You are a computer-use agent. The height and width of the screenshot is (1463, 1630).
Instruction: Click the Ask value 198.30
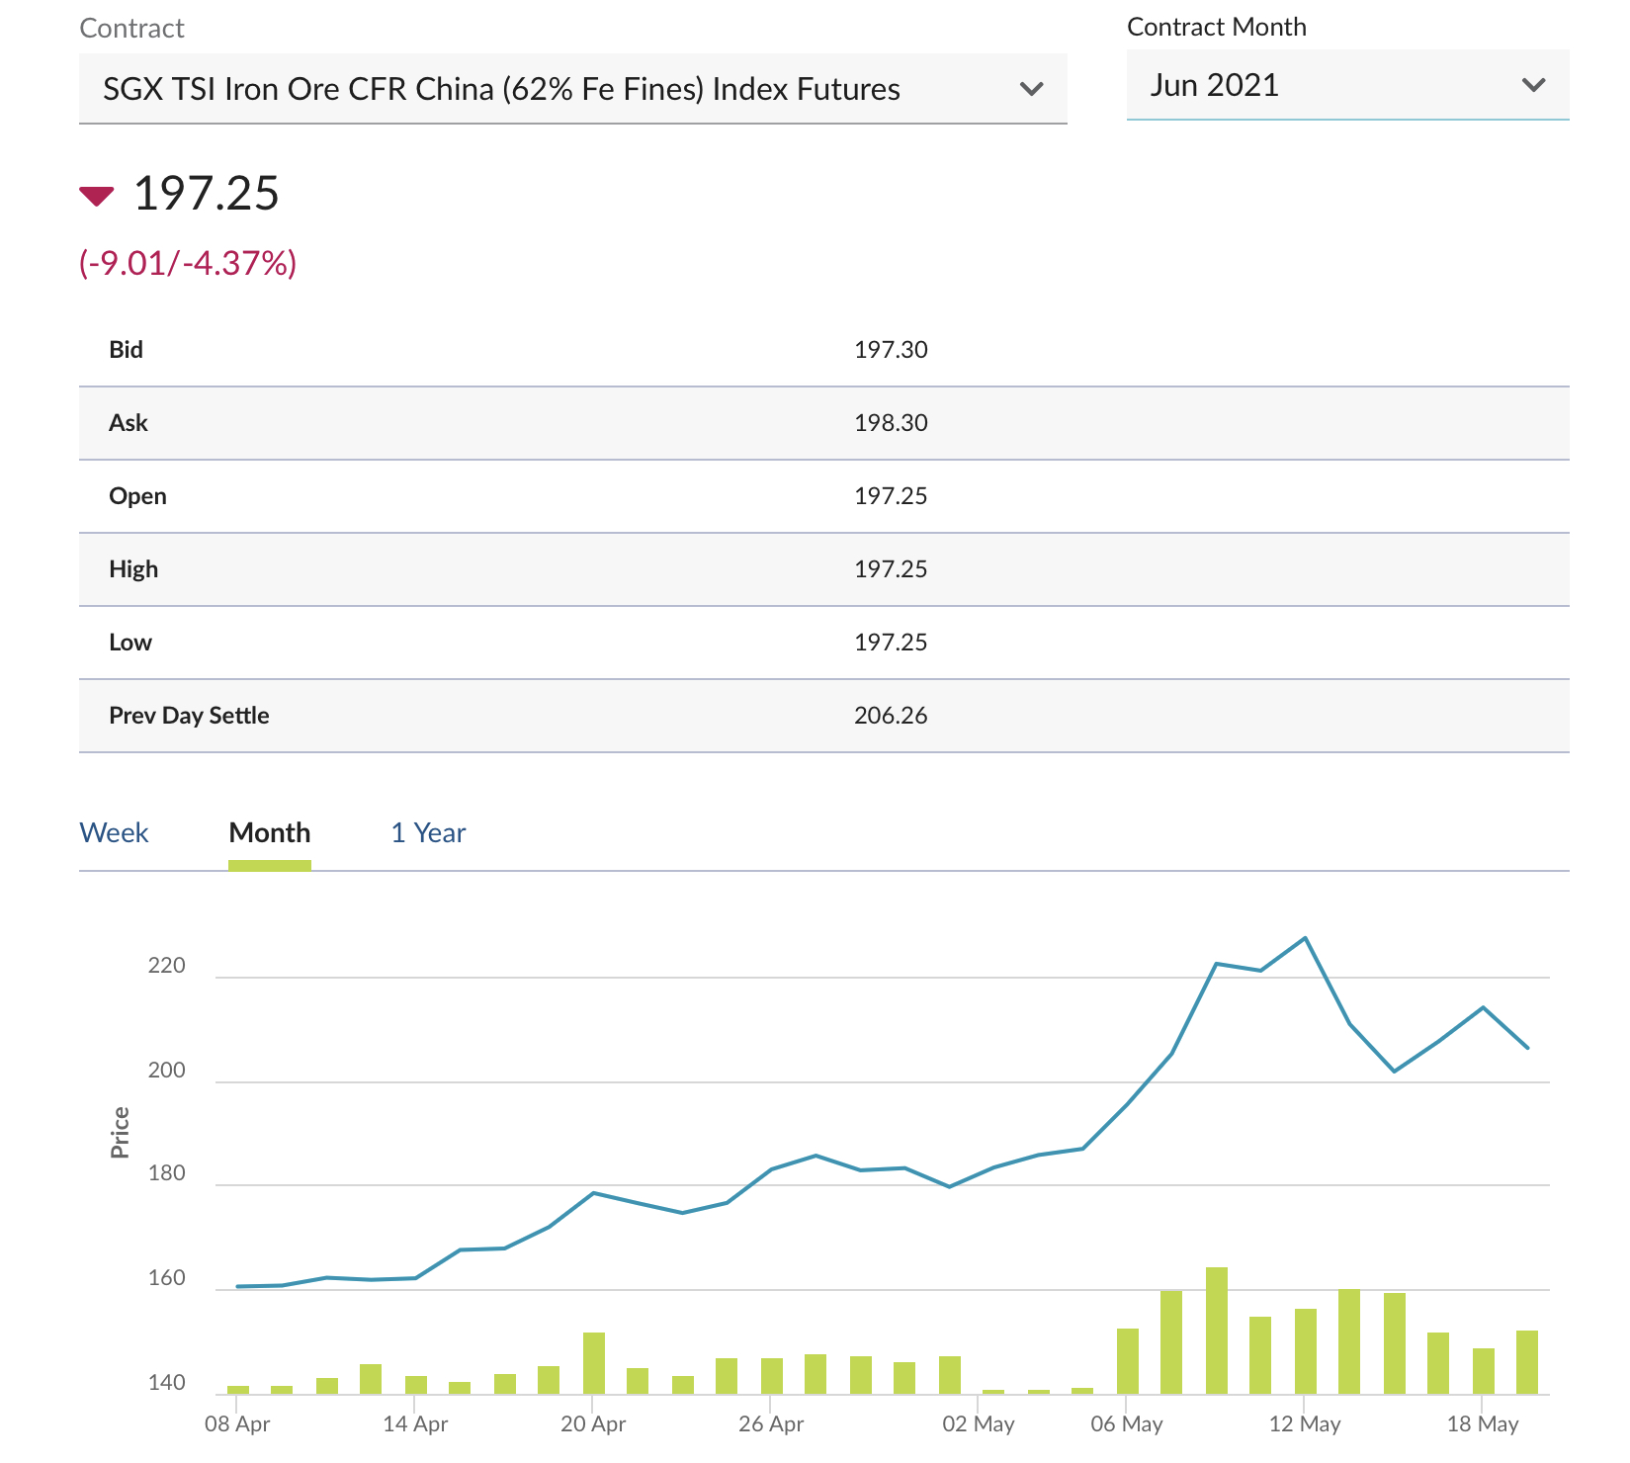[891, 423]
